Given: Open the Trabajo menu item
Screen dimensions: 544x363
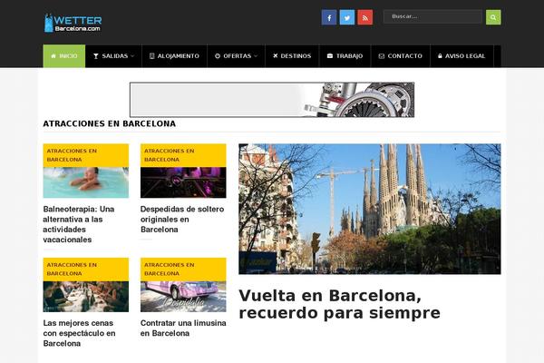Looking at the screenshot, I should coord(345,56).
